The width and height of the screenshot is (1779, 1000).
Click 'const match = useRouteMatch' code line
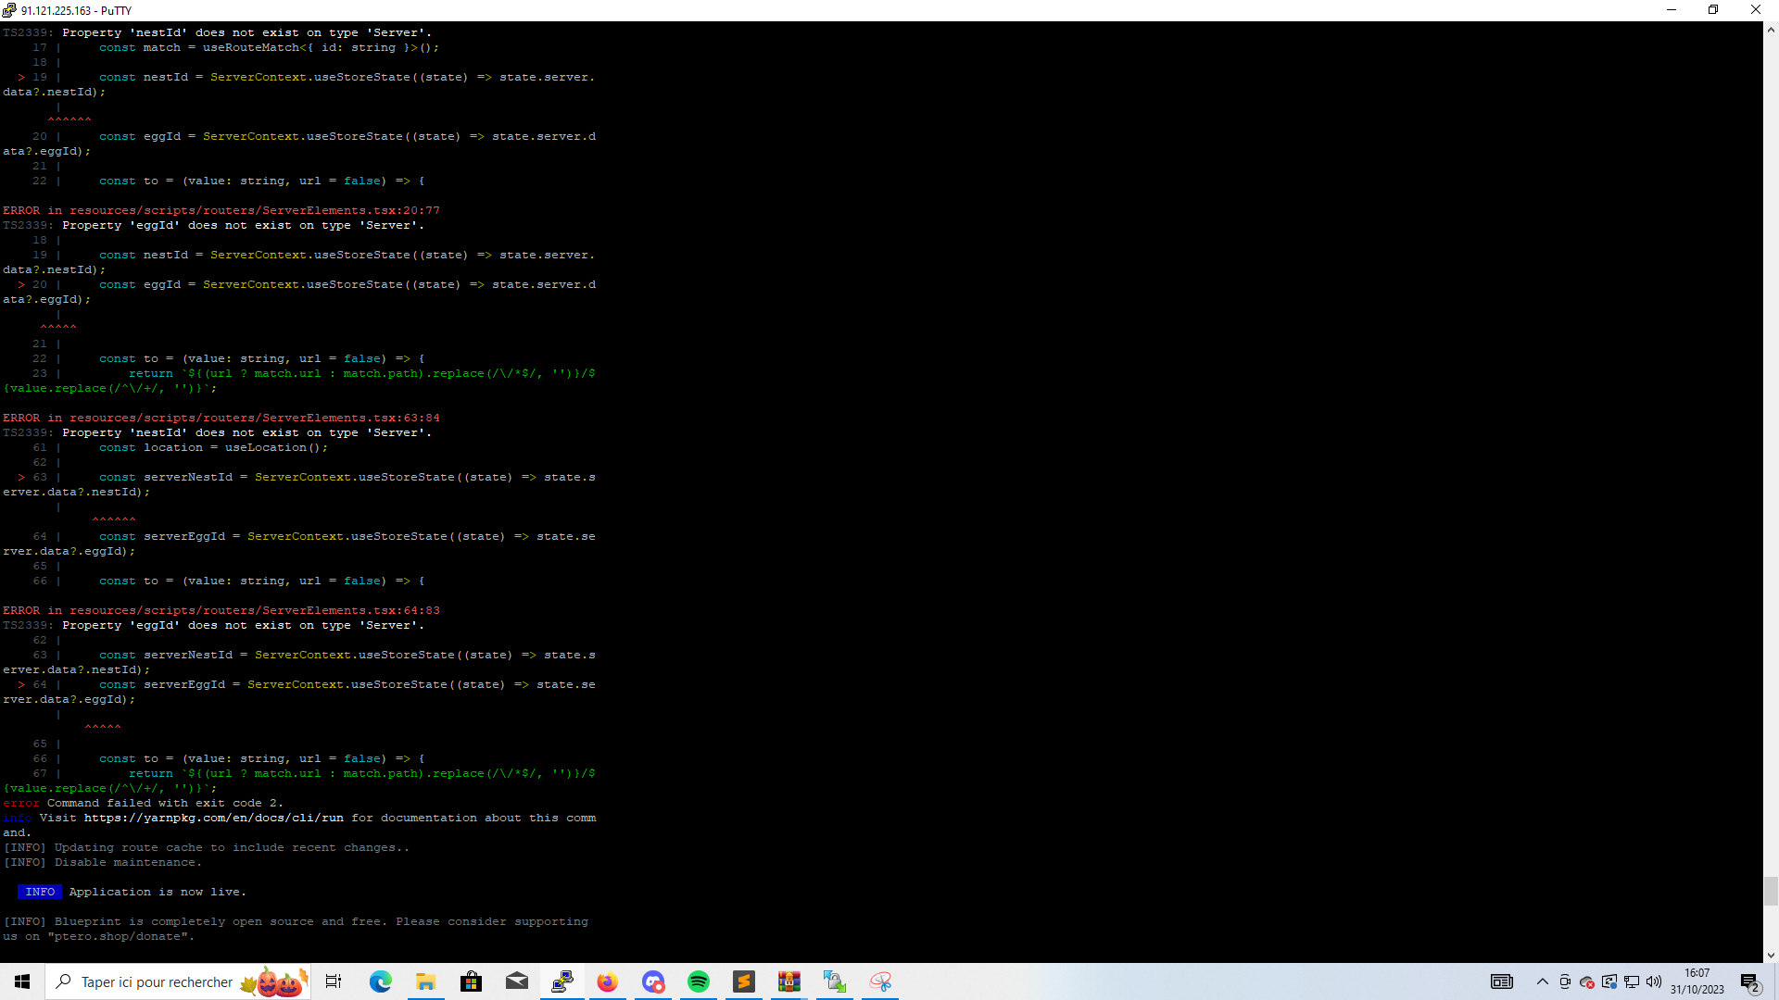269,47
